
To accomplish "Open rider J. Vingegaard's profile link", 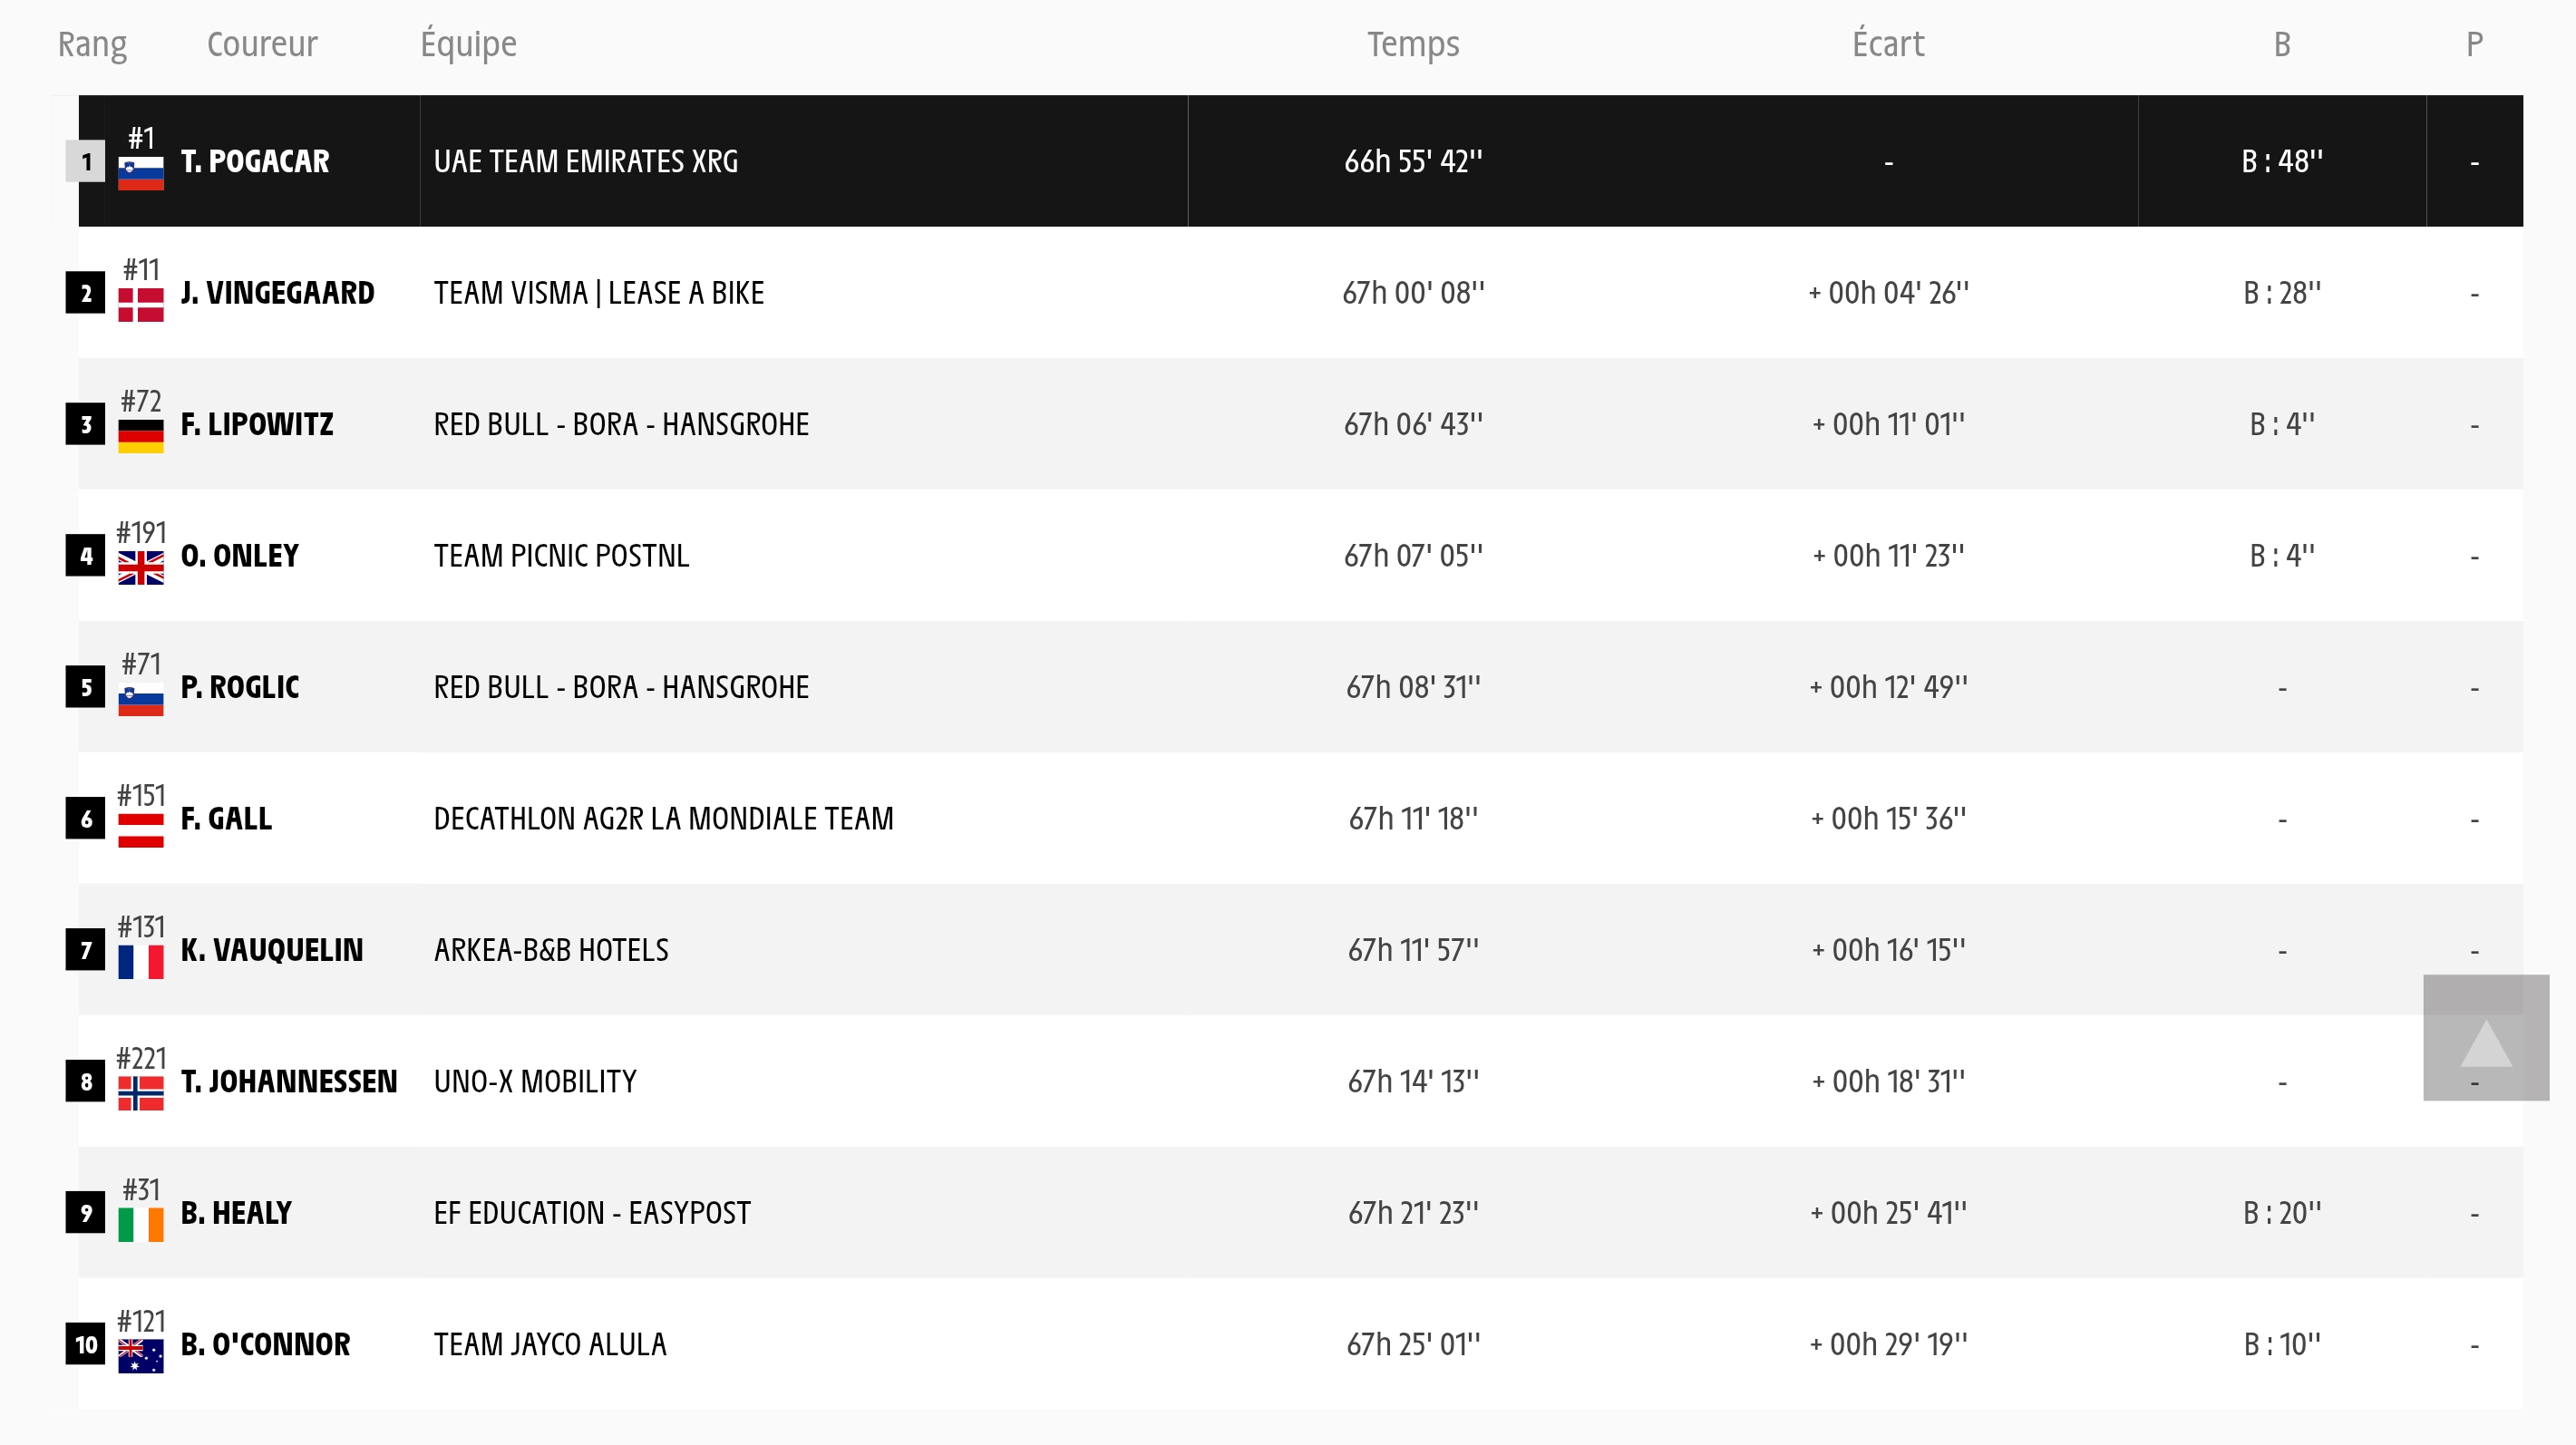I will 278,293.
